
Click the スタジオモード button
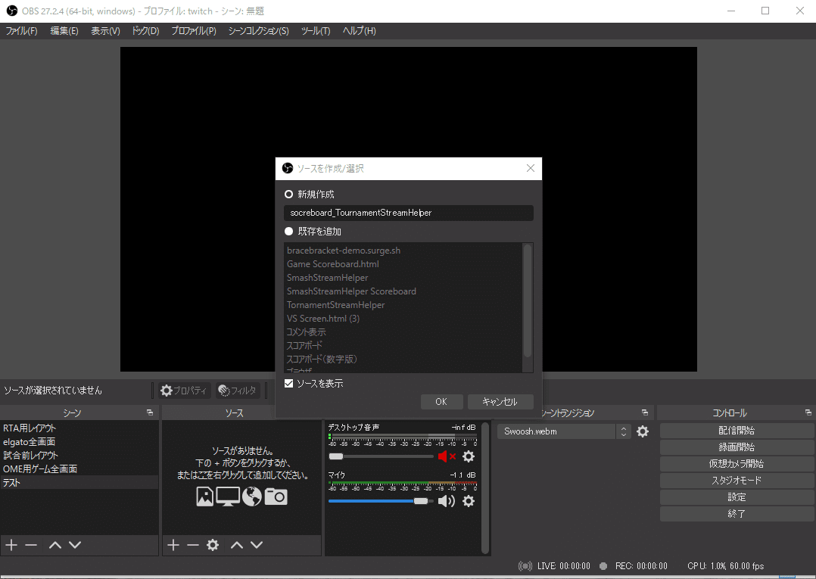(737, 481)
